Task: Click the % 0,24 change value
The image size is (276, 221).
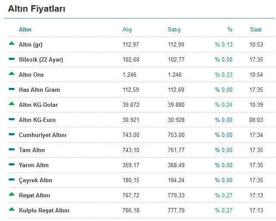Action: [x=223, y=105]
